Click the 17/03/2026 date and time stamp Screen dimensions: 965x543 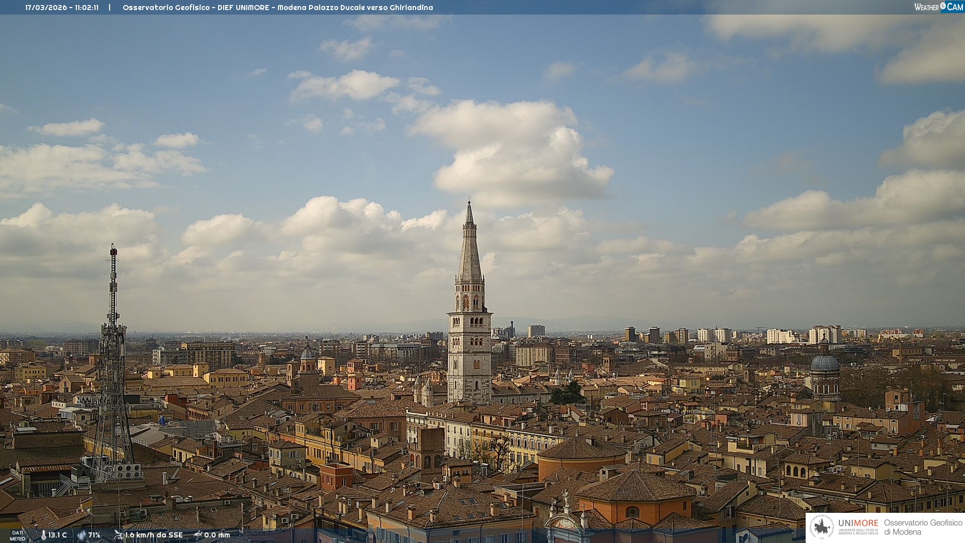pos(62,8)
